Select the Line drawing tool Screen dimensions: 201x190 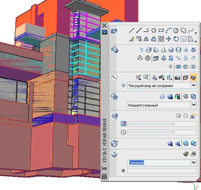pyautogui.click(x=131, y=31)
